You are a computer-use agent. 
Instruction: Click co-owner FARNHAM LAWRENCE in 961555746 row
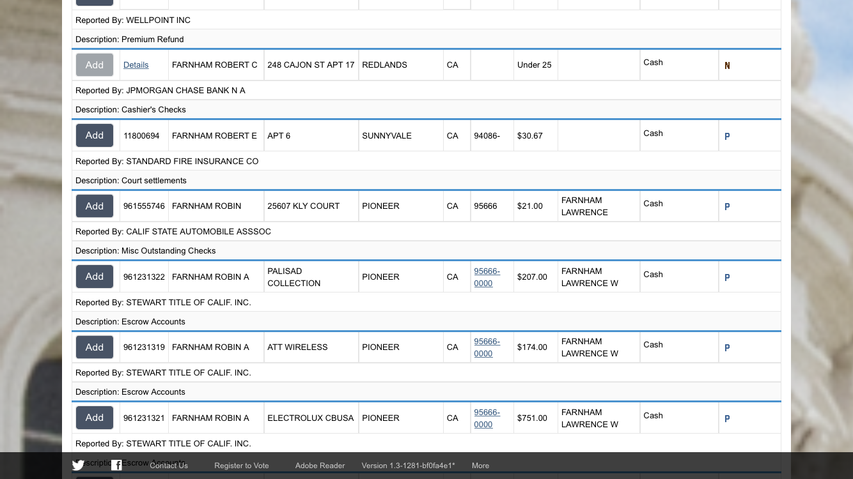tap(584, 206)
